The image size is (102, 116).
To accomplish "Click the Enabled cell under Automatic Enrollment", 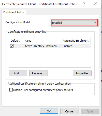I will [x=67, y=46].
